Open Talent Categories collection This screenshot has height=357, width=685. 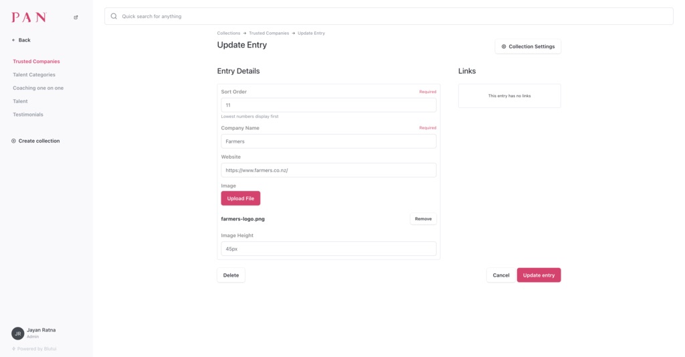click(x=34, y=75)
